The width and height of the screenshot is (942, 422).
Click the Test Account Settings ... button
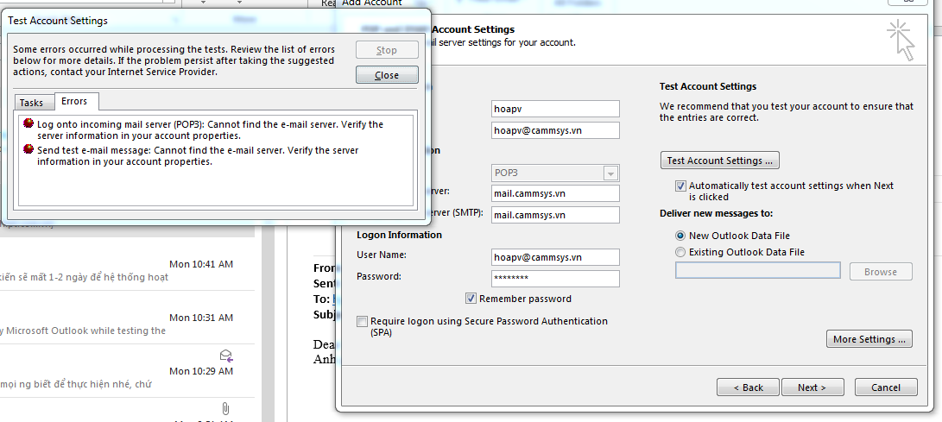(x=720, y=161)
